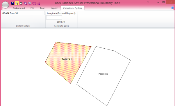Activate the hand pan tool
175x106 pixels.
(x=21, y=3)
